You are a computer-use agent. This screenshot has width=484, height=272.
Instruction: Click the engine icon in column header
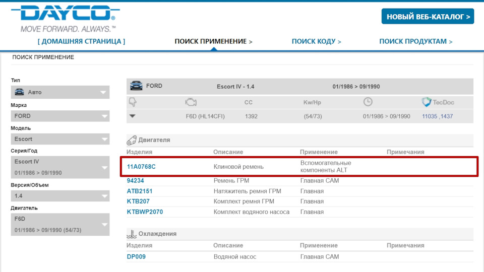(191, 102)
